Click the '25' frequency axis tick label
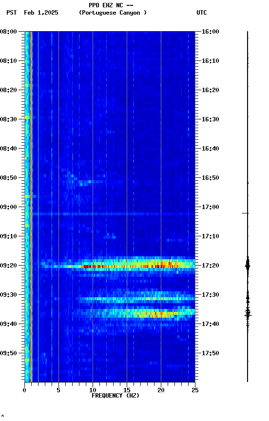The height and width of the screenshot is (421, 269). tap(195, 390)
